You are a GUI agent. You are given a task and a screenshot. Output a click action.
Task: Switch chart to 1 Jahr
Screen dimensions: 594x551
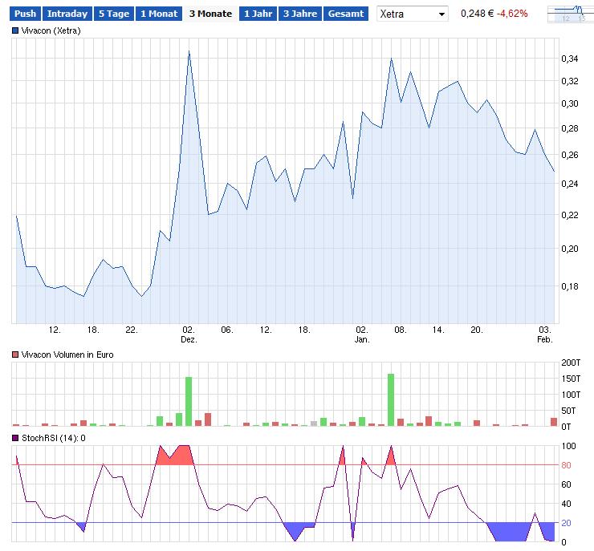(x=258, y=14)
